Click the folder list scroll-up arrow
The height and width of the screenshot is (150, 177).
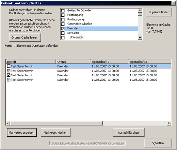pos(140,11)
